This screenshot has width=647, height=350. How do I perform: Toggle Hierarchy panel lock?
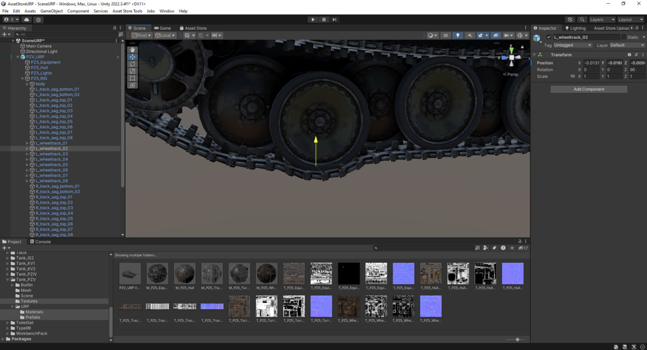[114, 28]
